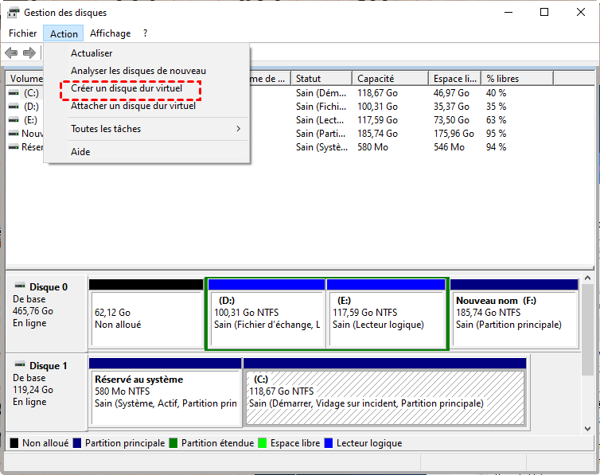Image resolution: width=600 pixels, height=475 pixels.
Task: Click Aide in the Action menu
Action: pos(147,152)
